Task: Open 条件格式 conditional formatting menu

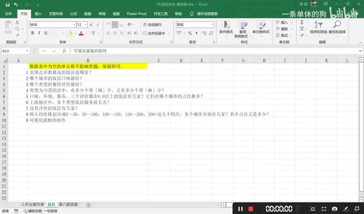Action: (x=226, y=29)
